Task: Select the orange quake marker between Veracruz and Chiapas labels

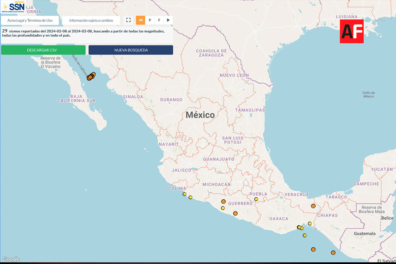Action: point(313,206)
